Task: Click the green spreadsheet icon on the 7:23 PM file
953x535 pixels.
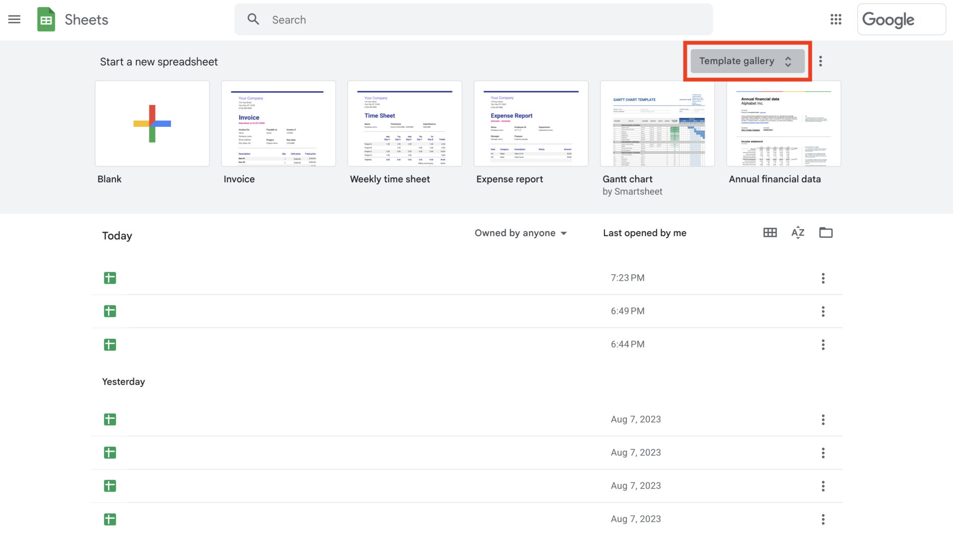Action: pos(110,278)
